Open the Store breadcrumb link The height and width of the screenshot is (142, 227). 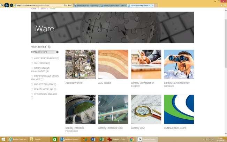click(x=43, y=8)
